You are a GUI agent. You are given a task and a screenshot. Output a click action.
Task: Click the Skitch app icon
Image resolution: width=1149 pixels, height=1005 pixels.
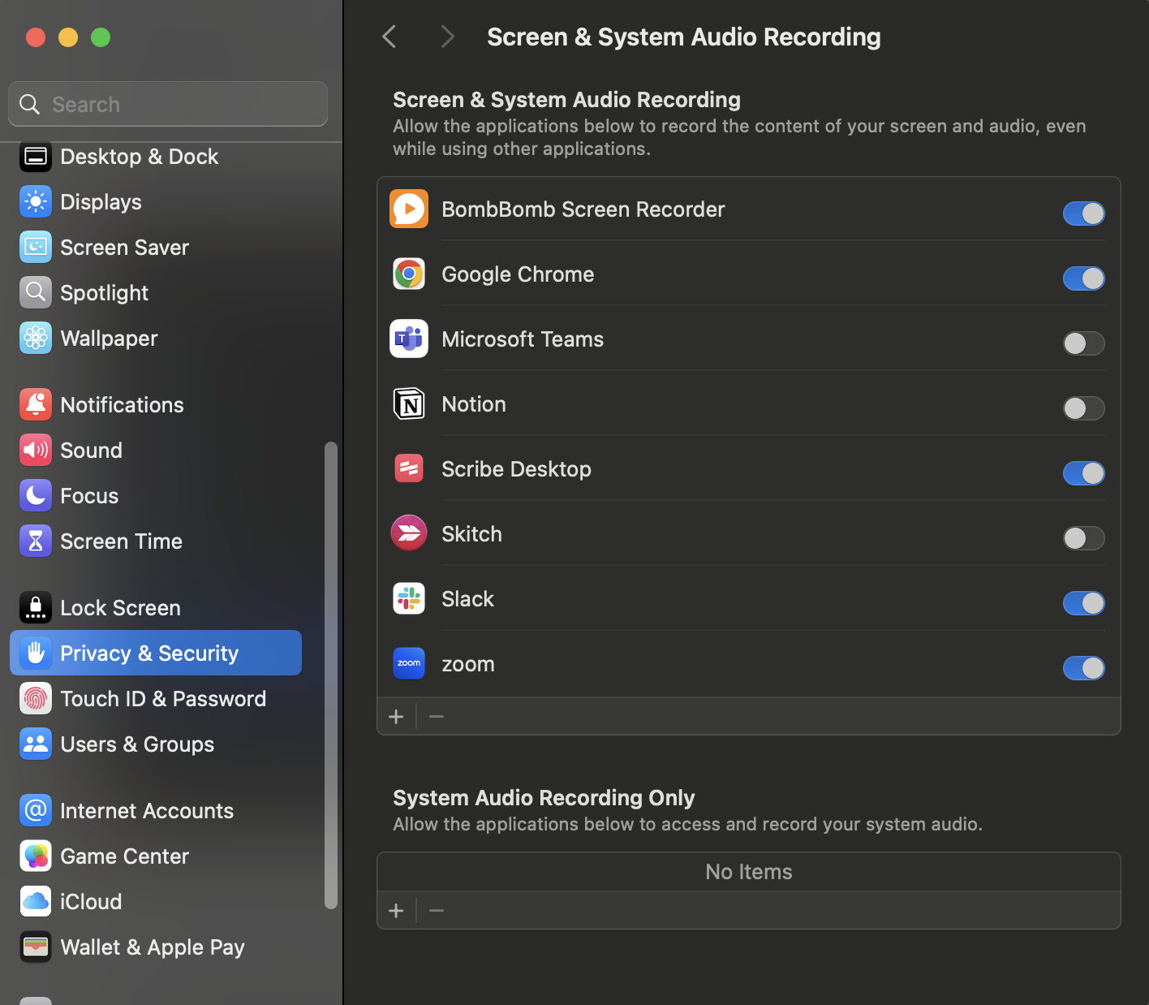pos(409,534)
